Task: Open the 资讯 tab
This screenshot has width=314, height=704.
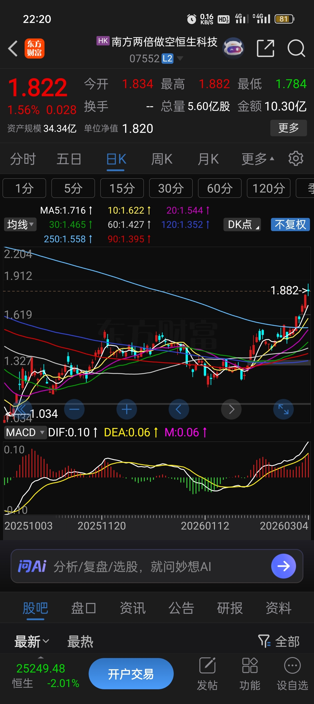Action: point(133,608)
